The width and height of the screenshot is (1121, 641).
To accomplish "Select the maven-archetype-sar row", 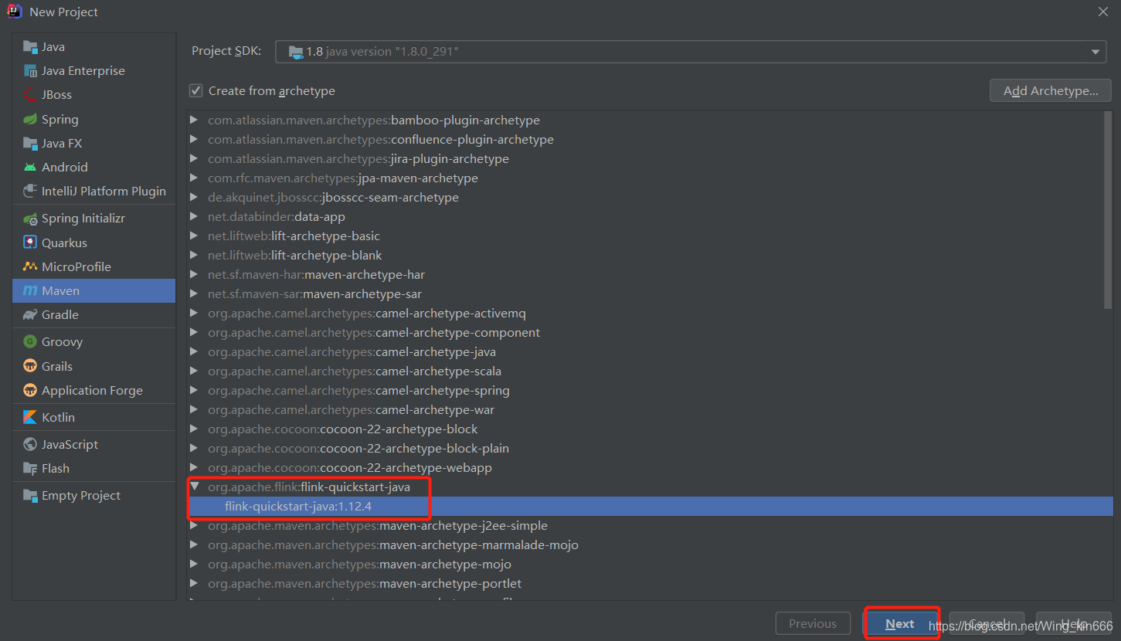I will coord(651,294).
